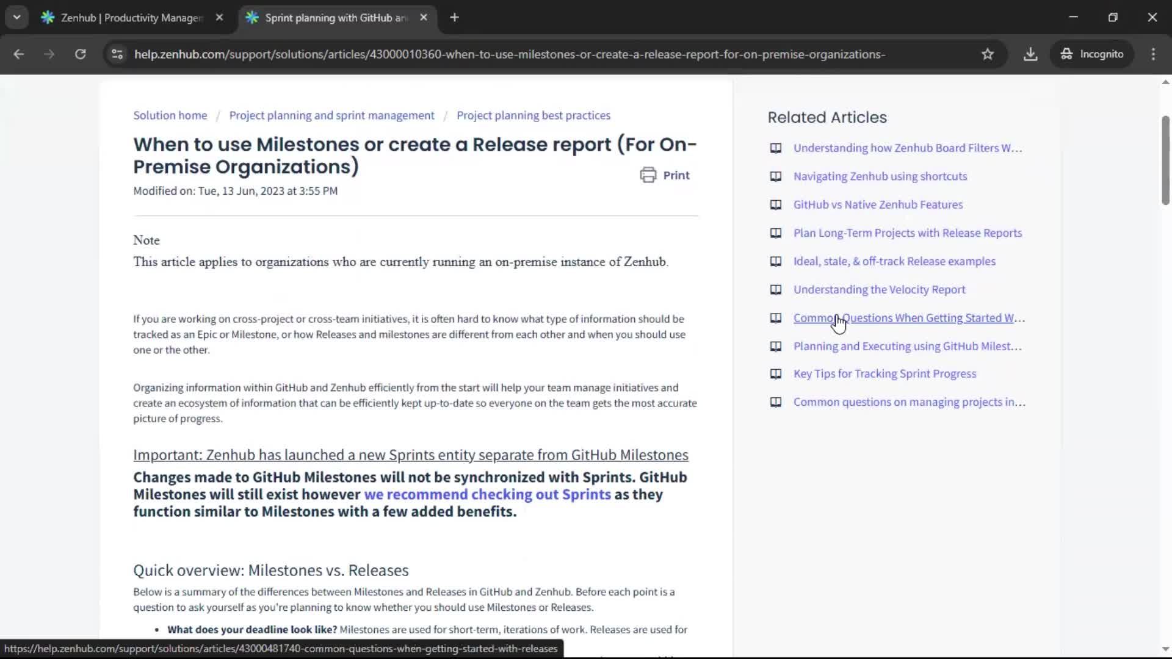Open the Downloads panel
The image size is (1172, 659).
(1030, 54)
